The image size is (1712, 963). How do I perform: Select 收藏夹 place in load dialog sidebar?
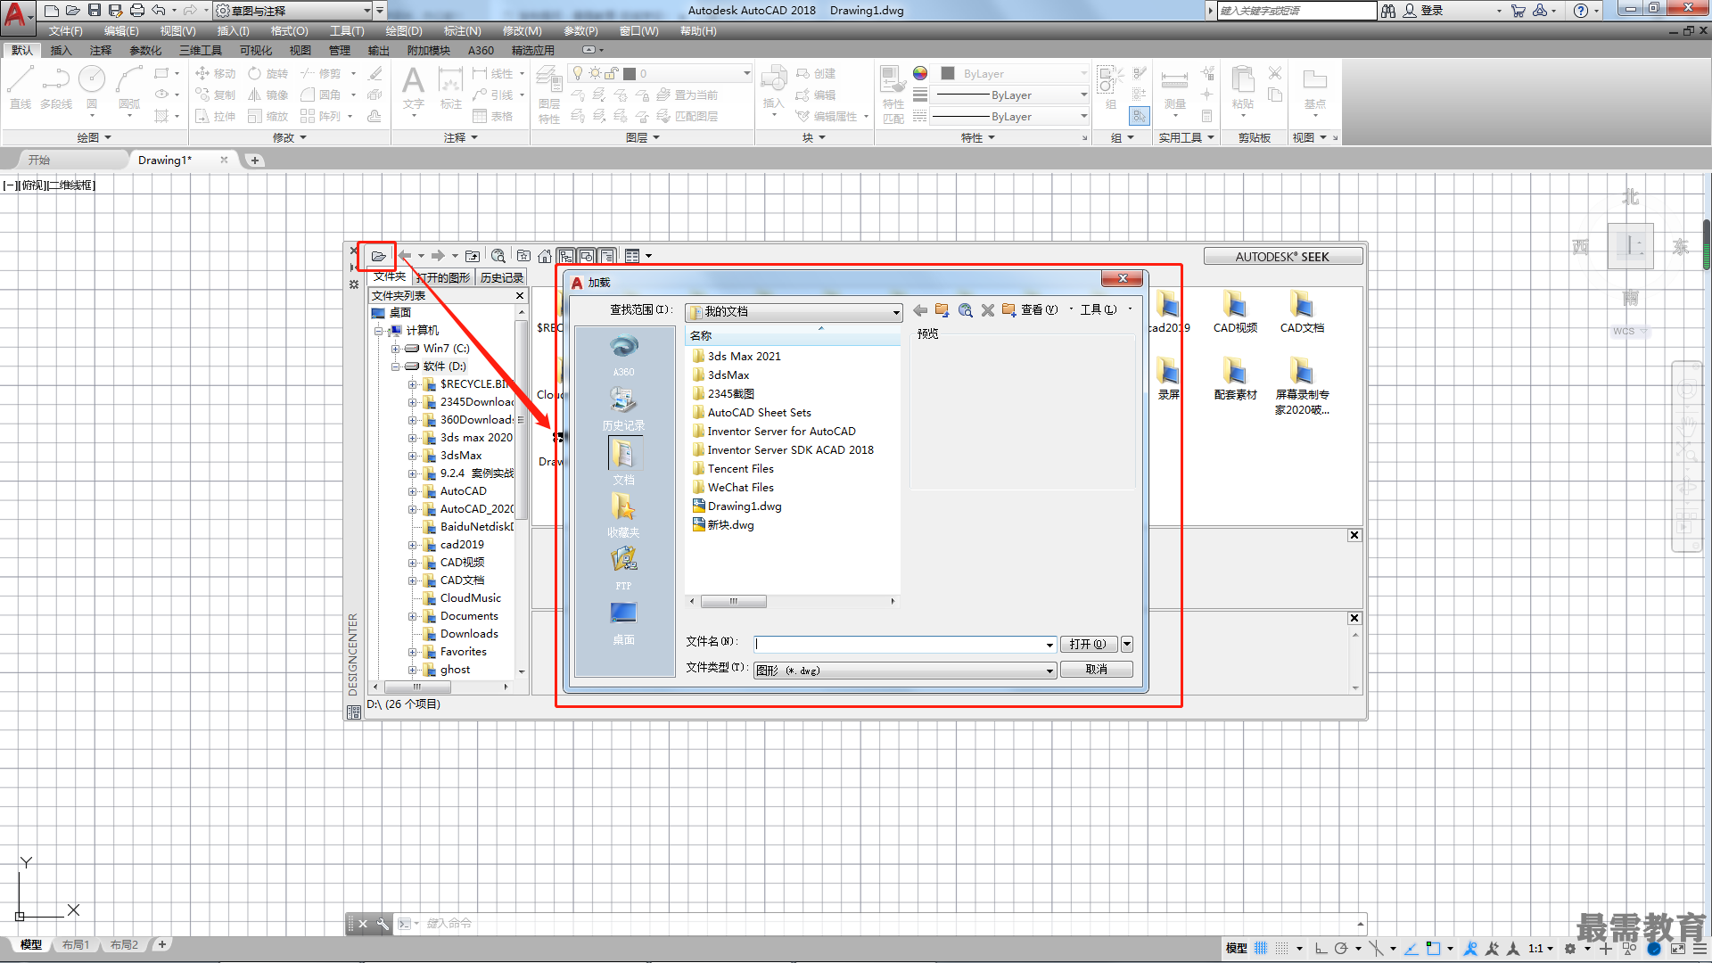pos(623,515)
